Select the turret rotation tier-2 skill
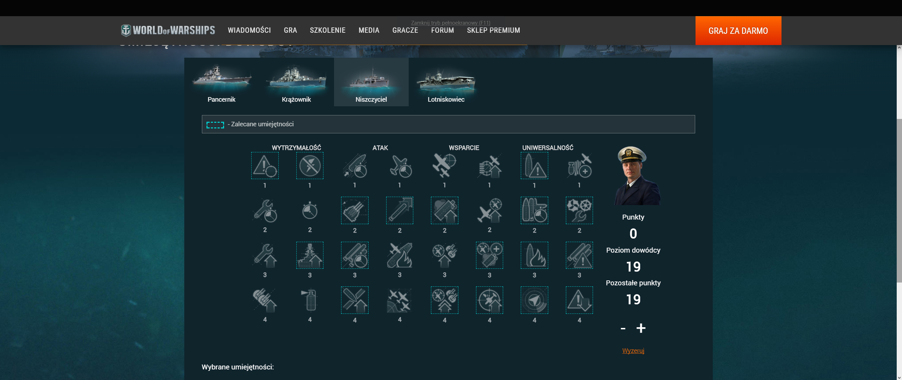This screenshot has height=380, width=902. click(354, 210)
